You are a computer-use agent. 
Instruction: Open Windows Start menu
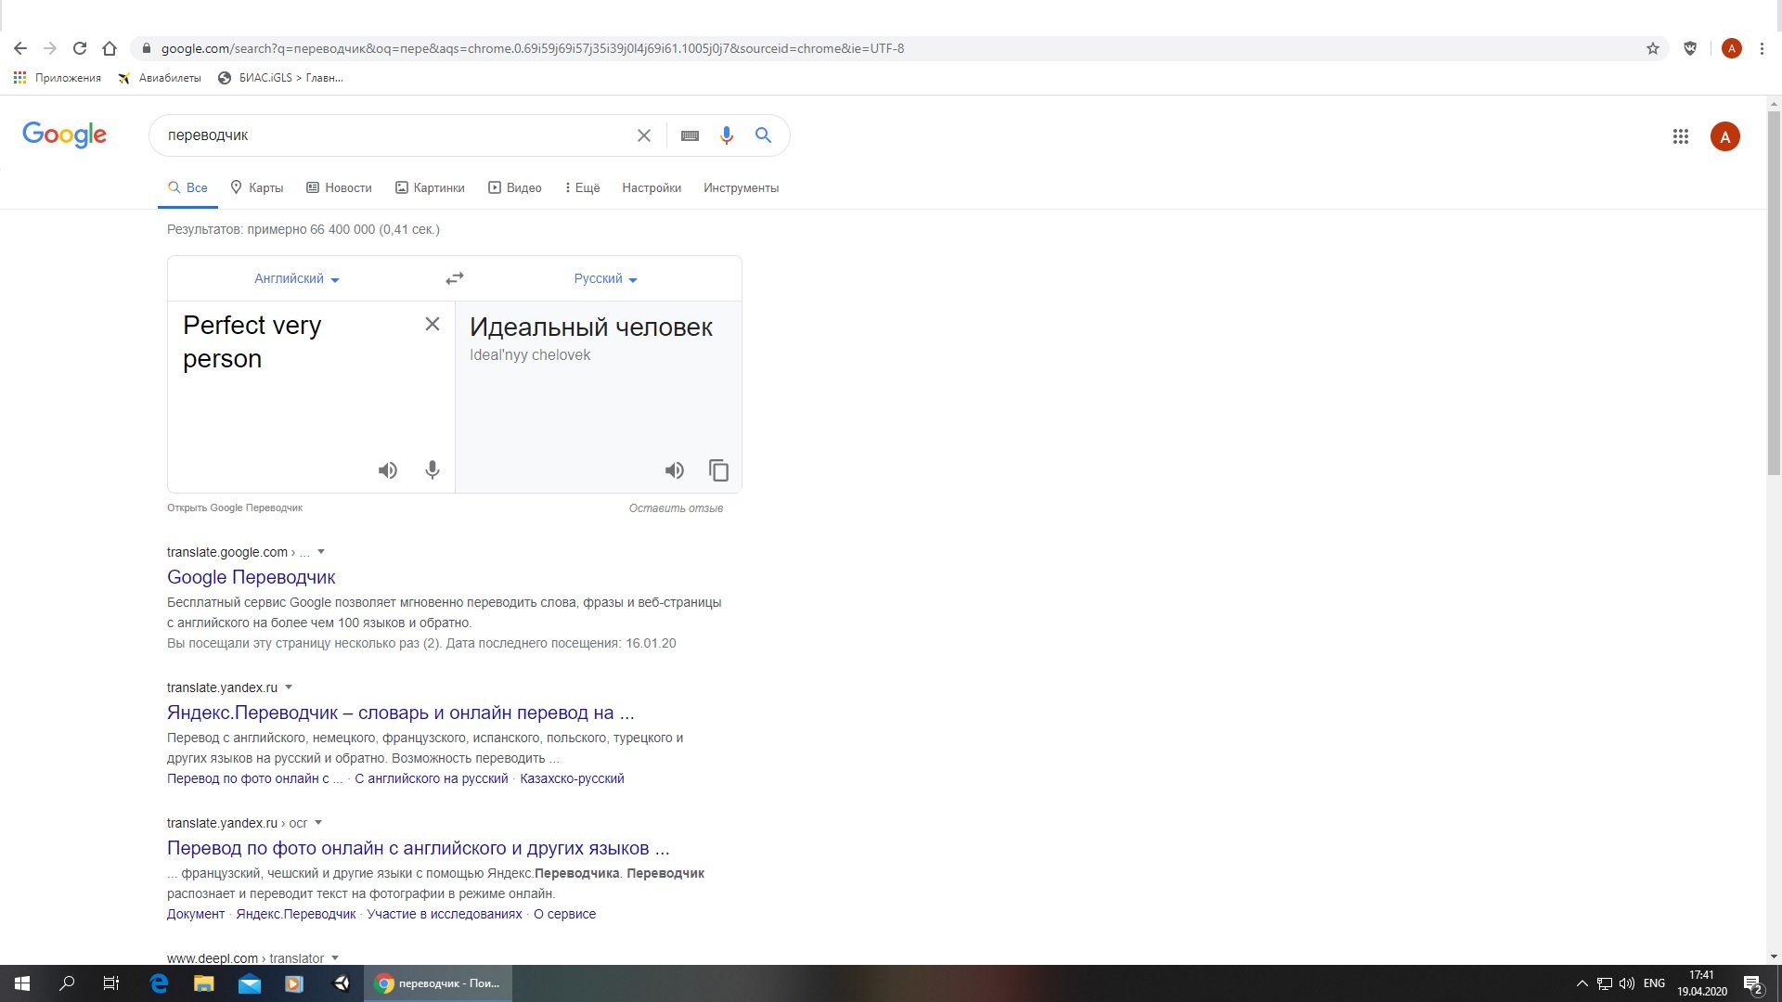coord(22,983)
